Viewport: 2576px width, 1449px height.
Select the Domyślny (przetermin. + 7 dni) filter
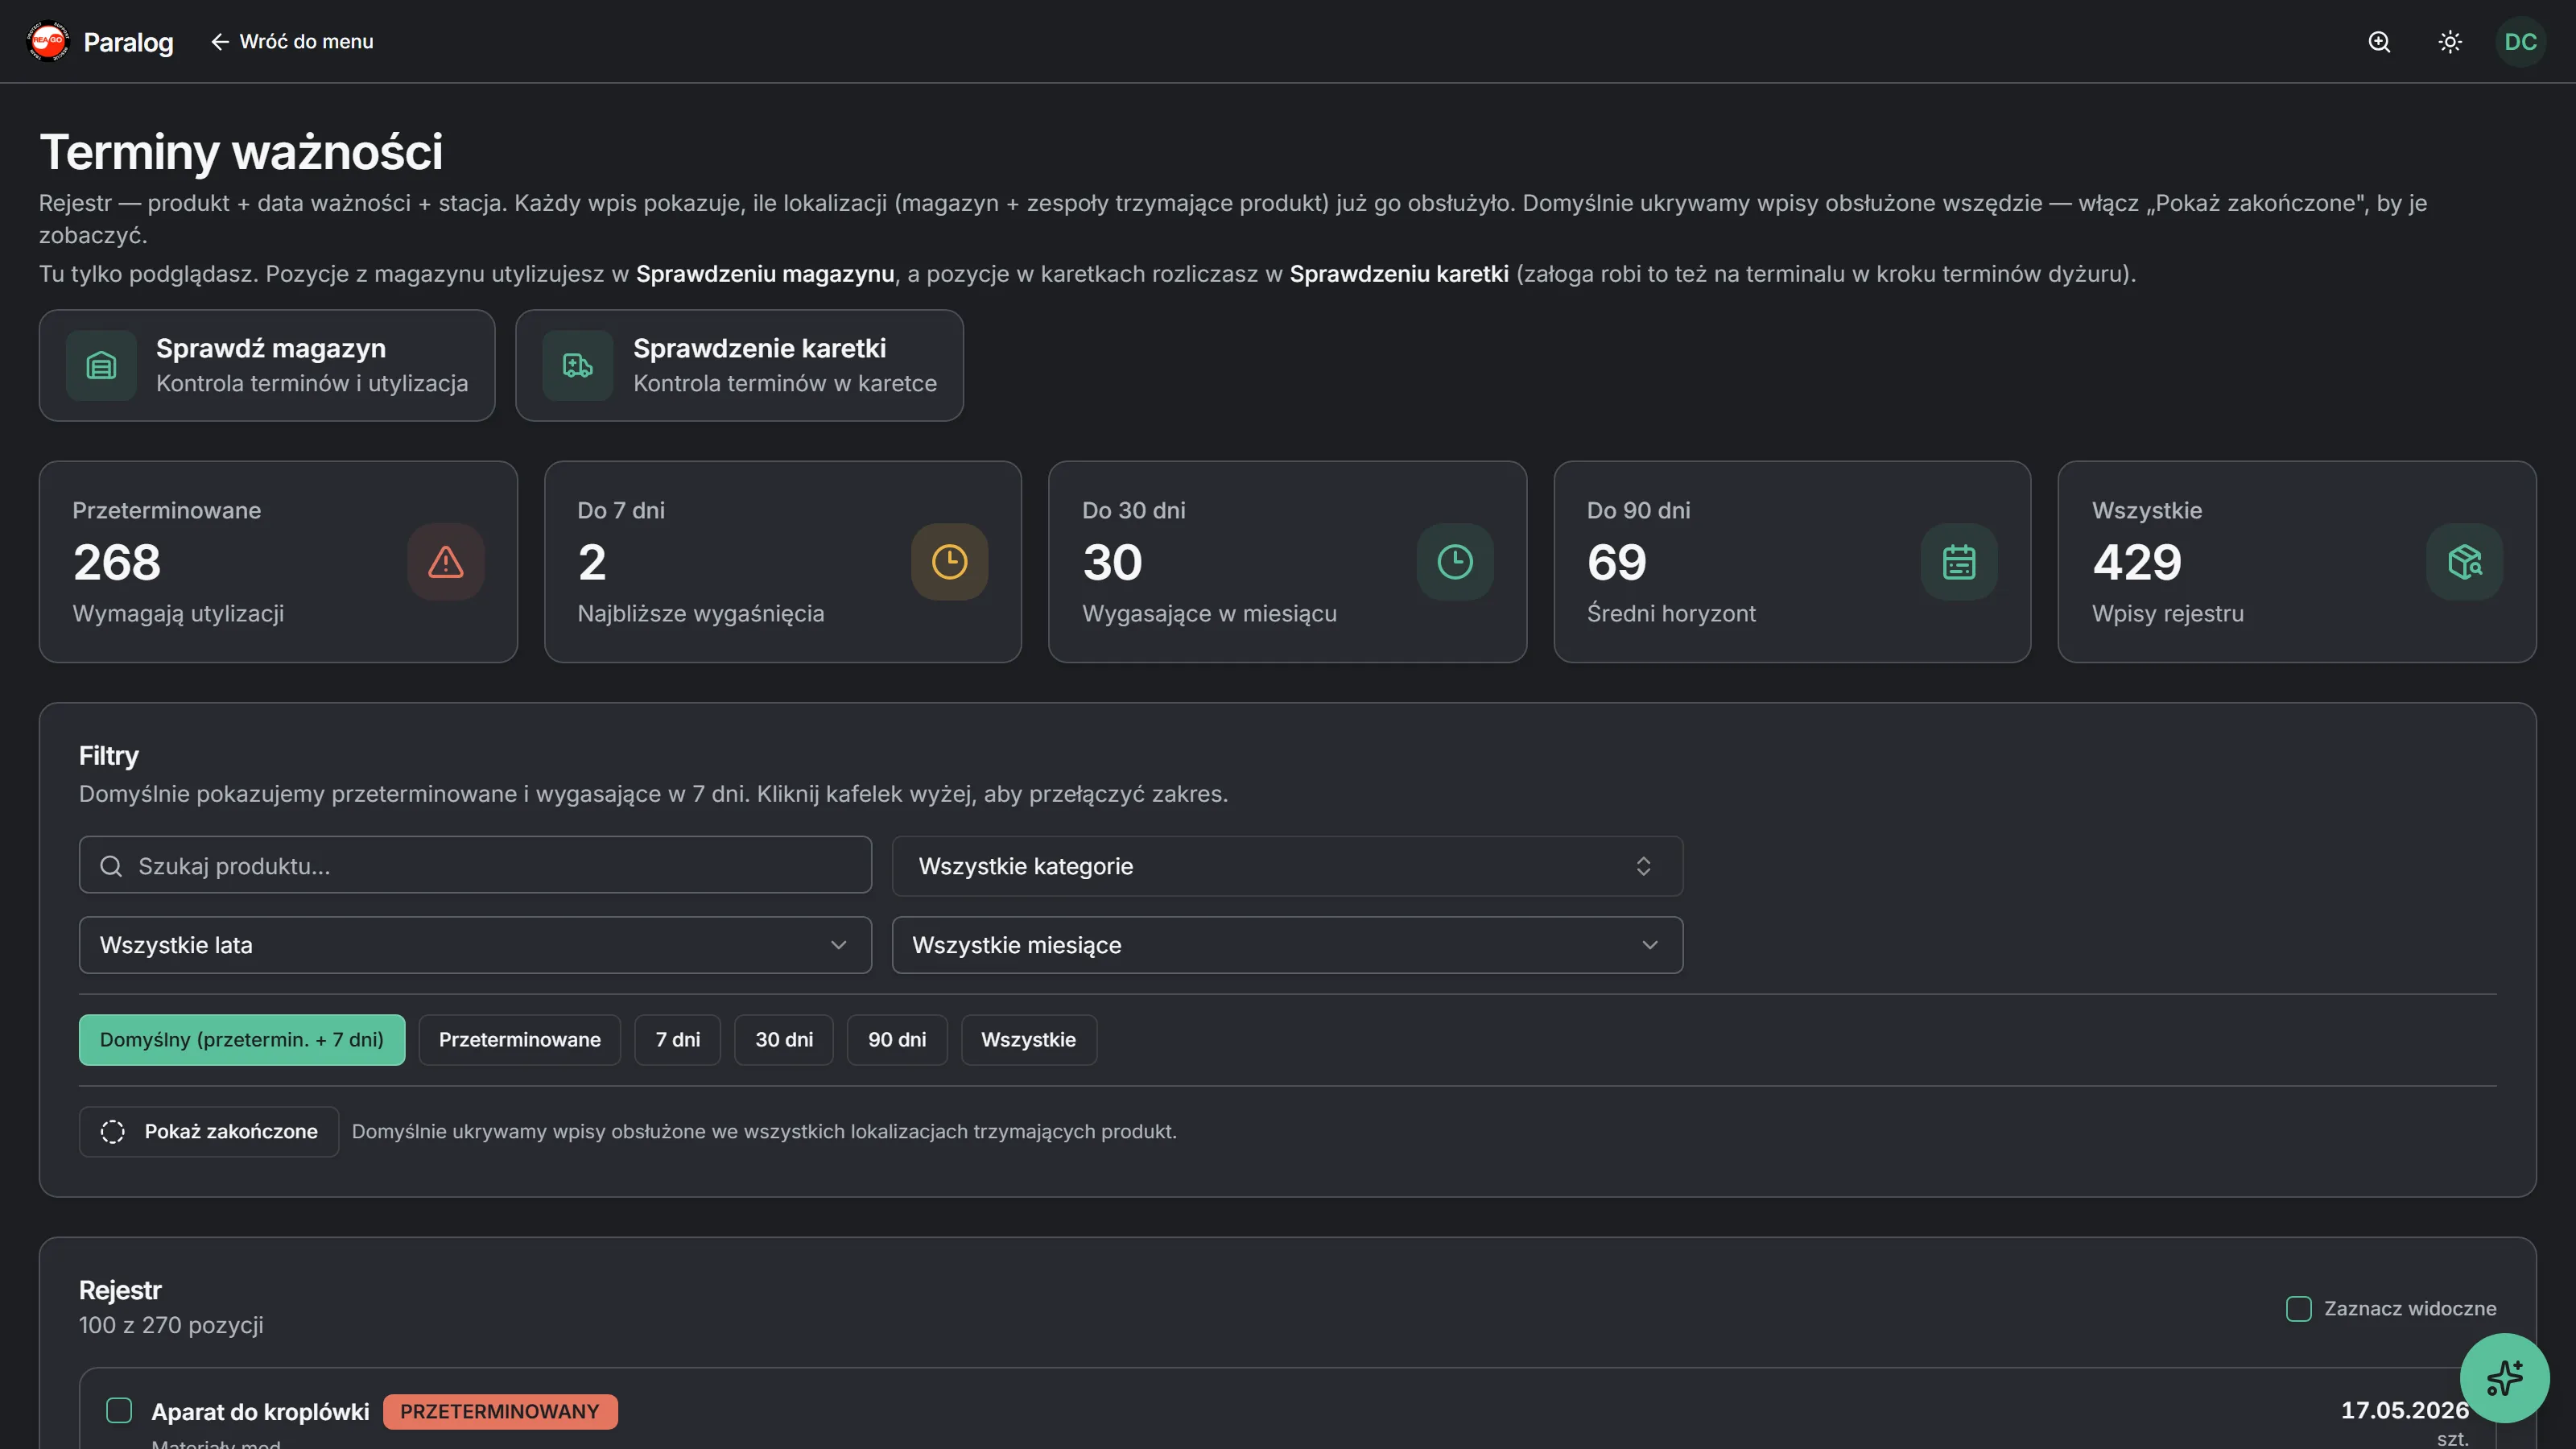point(242,1040)
